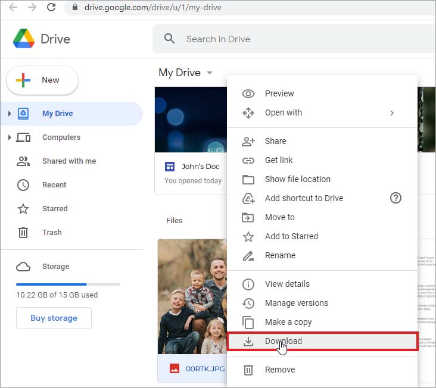
Task: Click the storage usage progress bar
Action: tap(68, 284)
